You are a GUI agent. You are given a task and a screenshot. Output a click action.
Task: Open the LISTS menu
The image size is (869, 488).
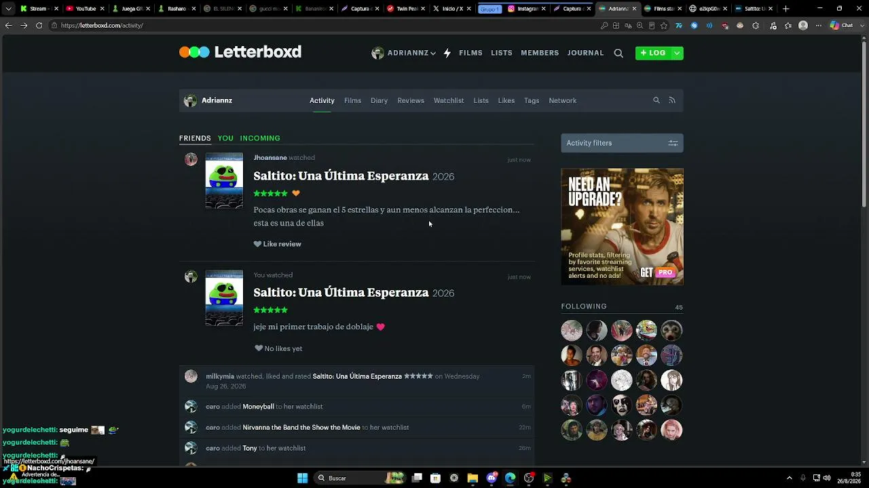coord(502,53)
